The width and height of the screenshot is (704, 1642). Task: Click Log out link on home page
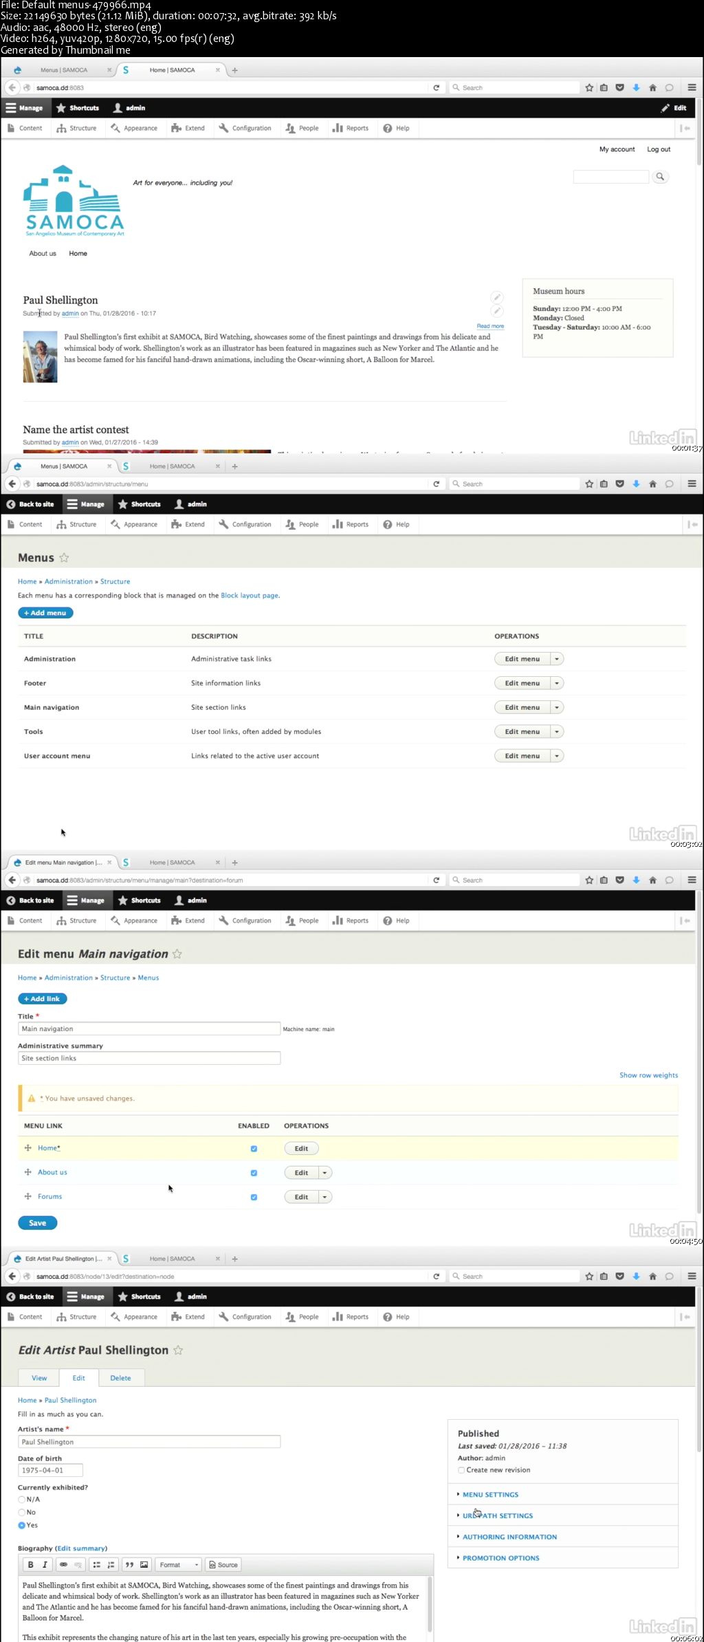pyautogui.click(x=658, y=149)
